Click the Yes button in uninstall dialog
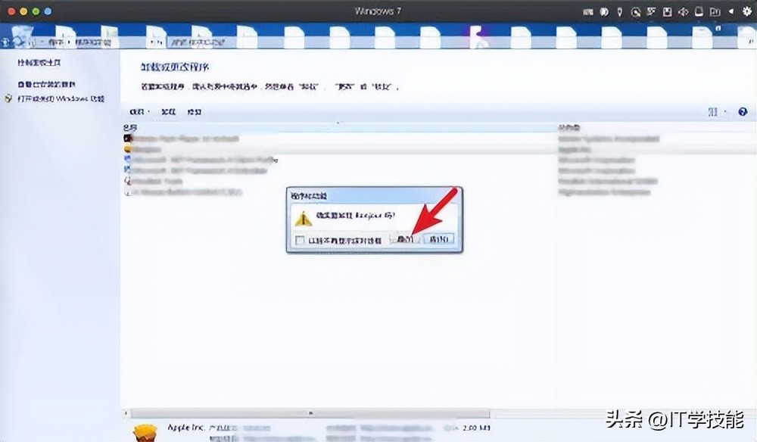The height and width of the screenshot is (442, 757). pos(405,239)
